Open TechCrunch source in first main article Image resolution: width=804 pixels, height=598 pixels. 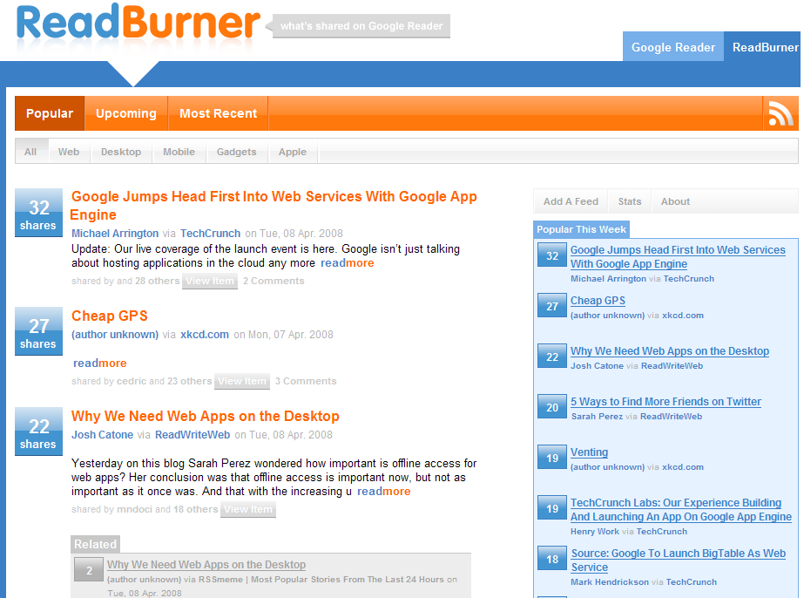[x=210, y=233]
